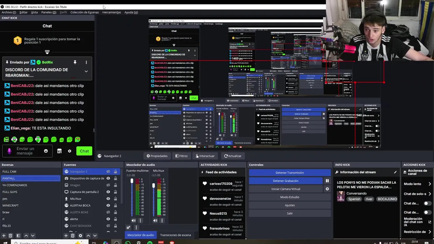Unlock the alerta source lock icon
Image resolution: width=434 pixels, height=244 pixels.
tap(115, 219)
